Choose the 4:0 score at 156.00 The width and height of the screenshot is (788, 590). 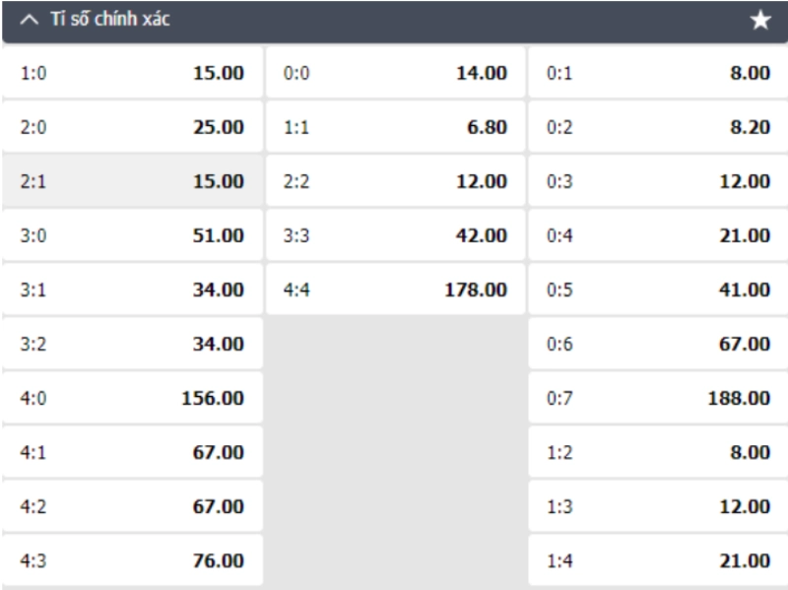click(x=132, y=398)
